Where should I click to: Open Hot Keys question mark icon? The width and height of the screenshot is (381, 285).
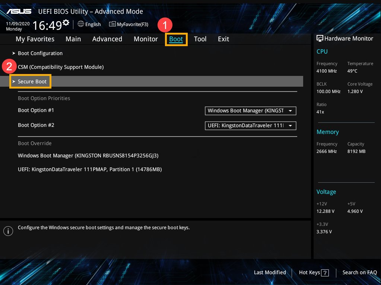tap(325, 273)
